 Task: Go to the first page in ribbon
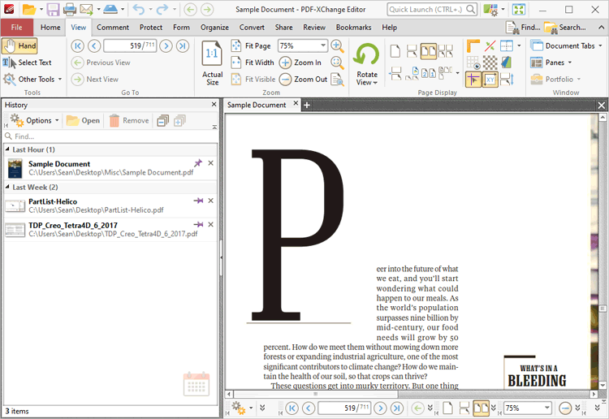(78, 45)
